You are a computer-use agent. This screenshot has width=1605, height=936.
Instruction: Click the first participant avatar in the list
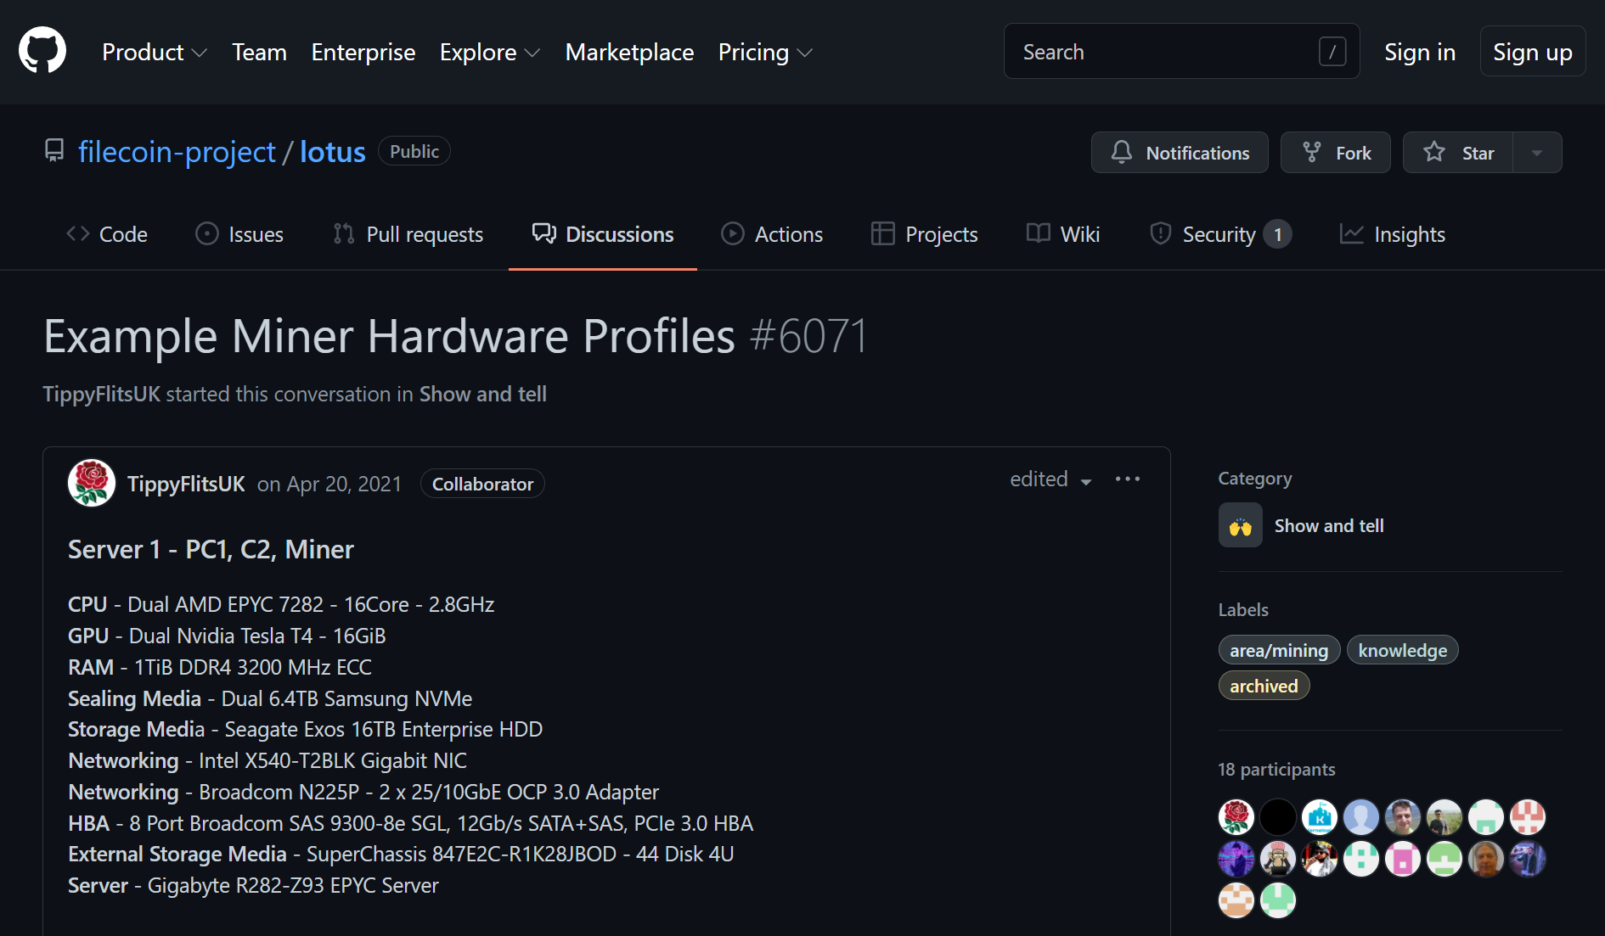coord(1236,817)
